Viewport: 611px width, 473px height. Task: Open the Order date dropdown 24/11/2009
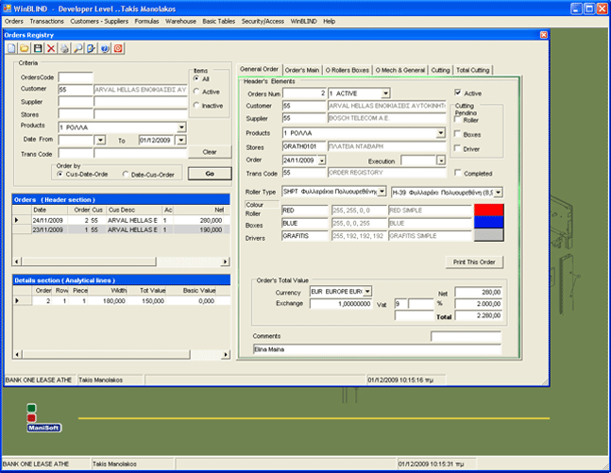point(322,160)
